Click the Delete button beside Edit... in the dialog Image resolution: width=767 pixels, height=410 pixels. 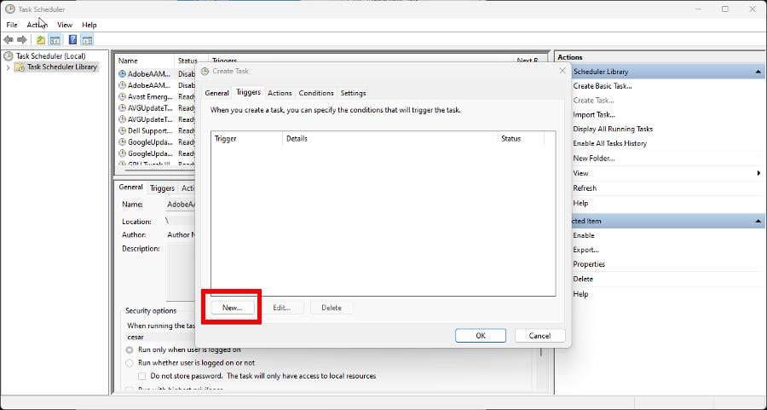pos(332,308)
